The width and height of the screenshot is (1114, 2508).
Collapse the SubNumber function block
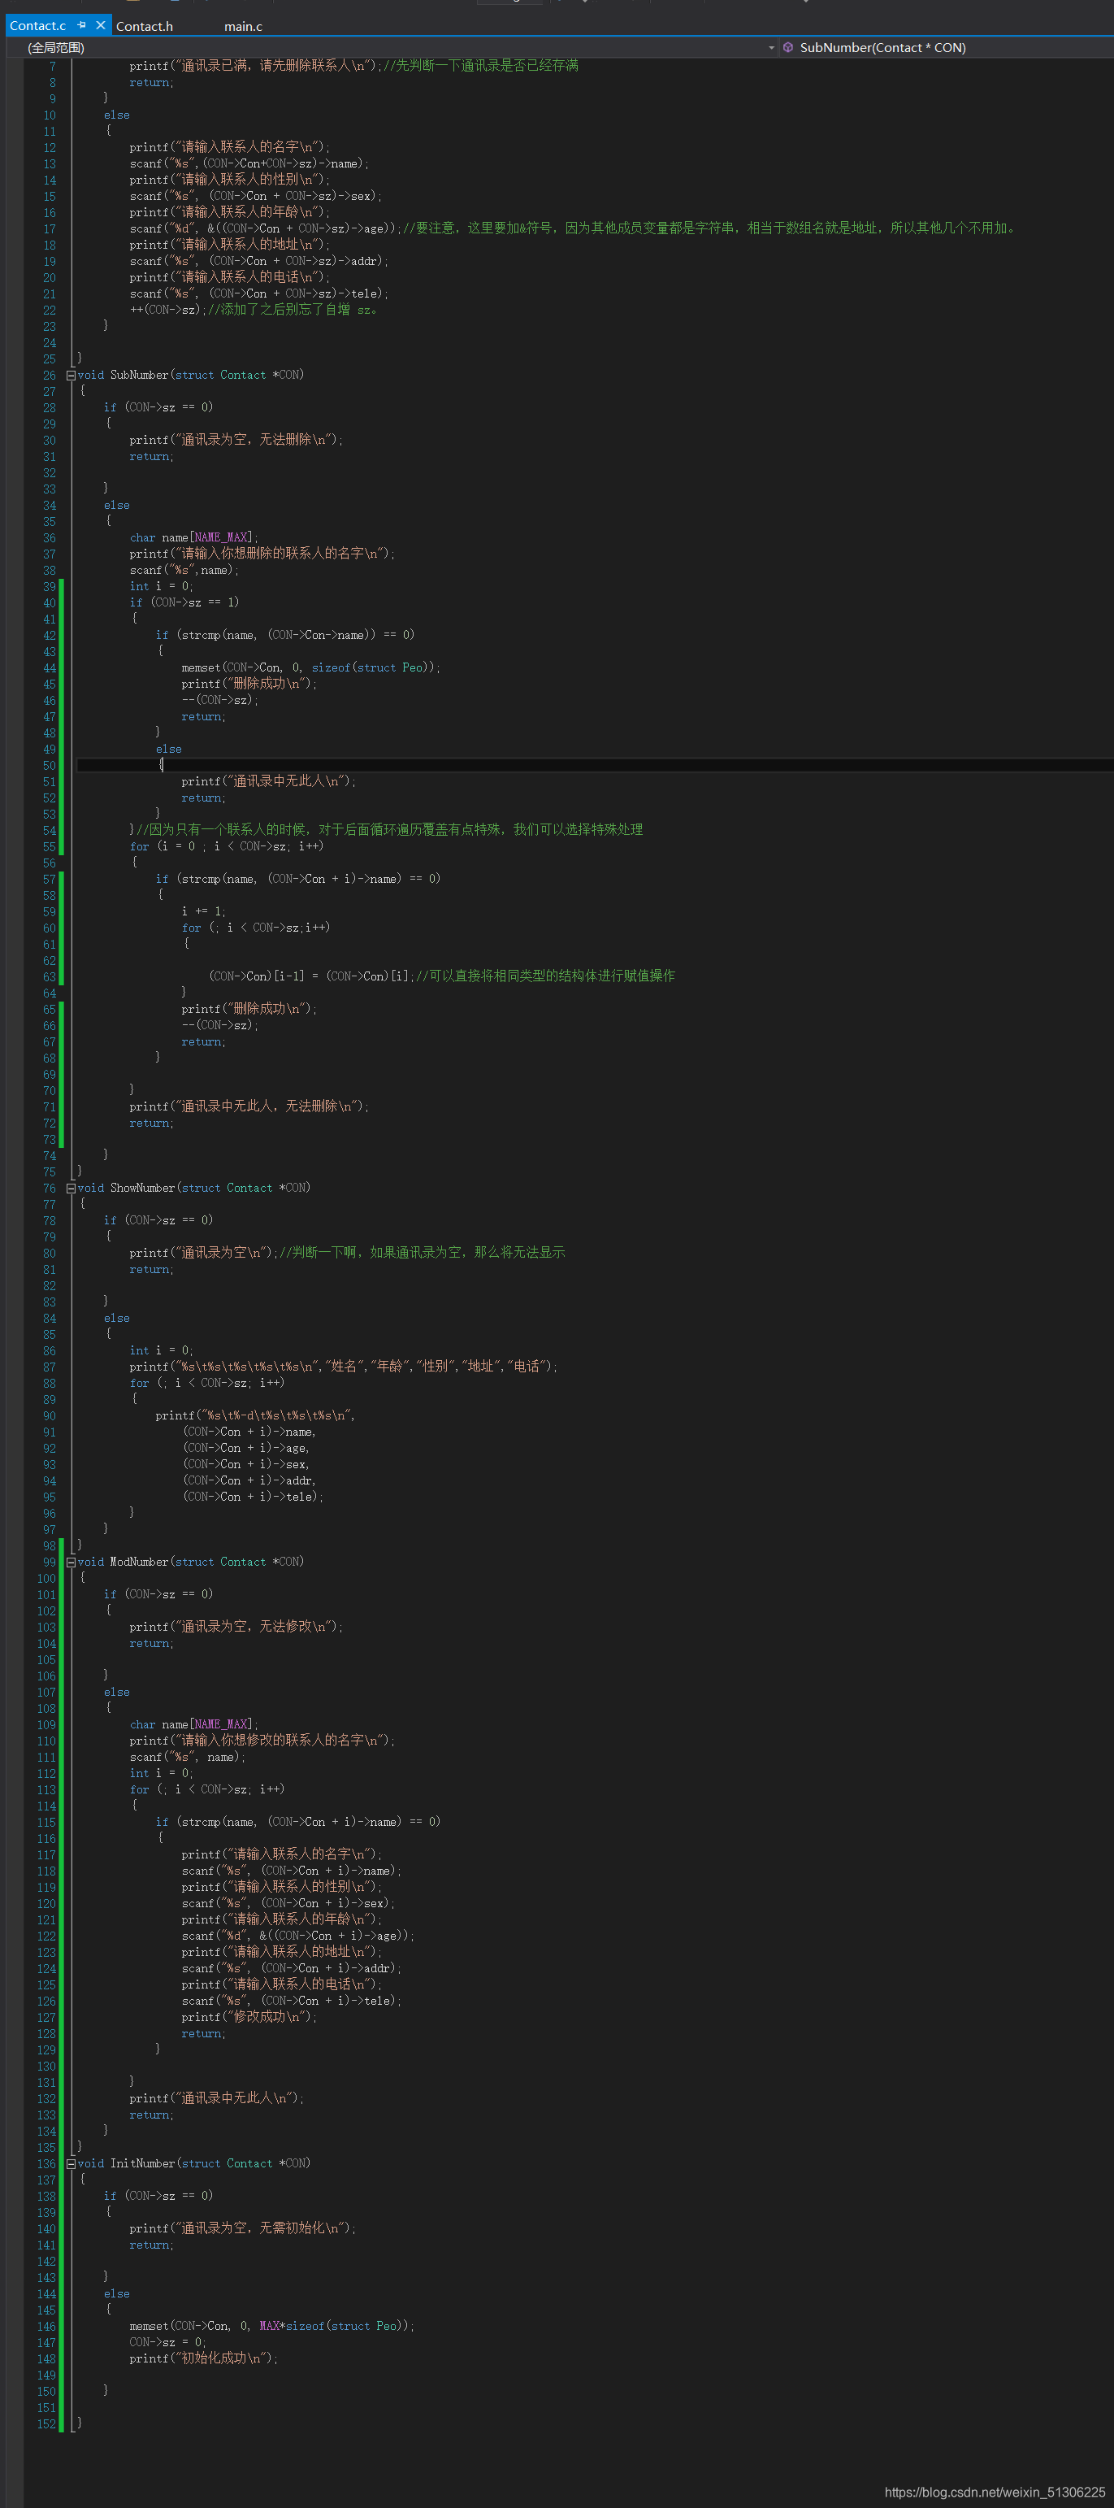point(71,375)
